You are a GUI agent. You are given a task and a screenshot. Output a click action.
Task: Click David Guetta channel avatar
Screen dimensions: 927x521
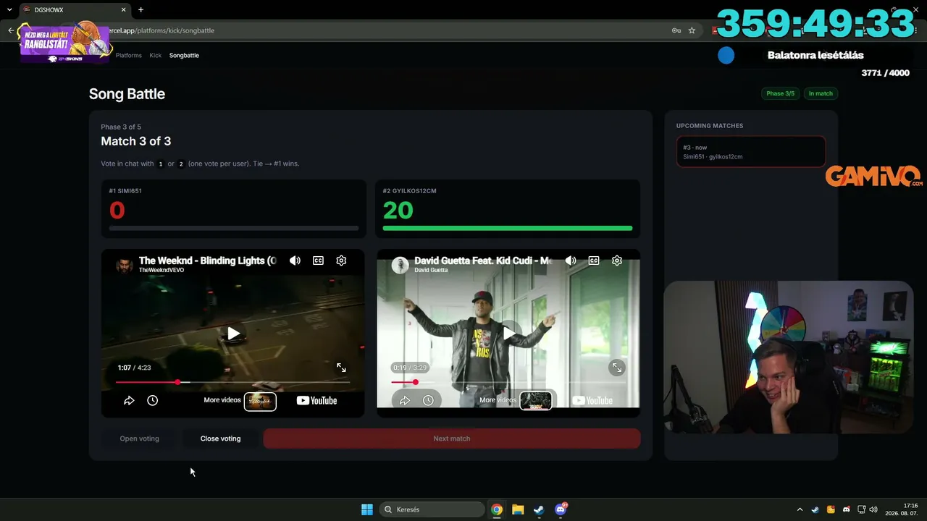(x=400, y=265)
